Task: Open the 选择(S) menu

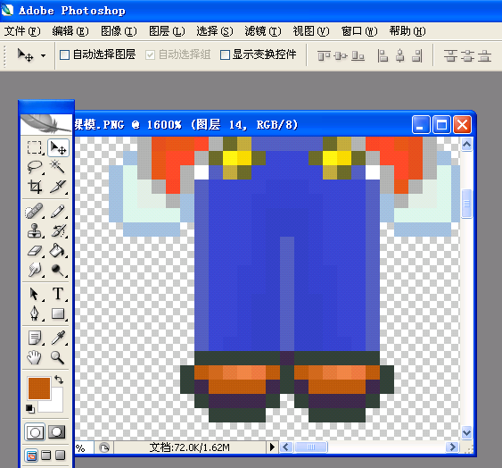Action: click(215, 31)
